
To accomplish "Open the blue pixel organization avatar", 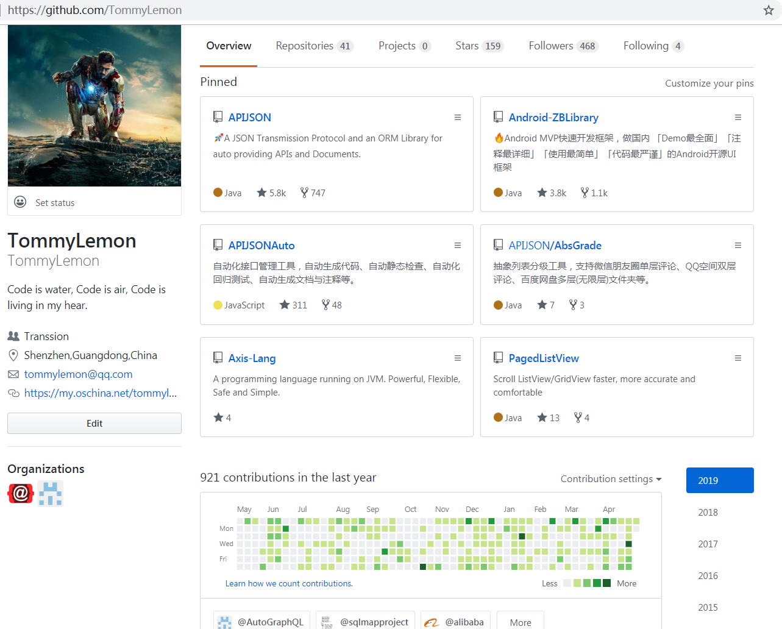I will [x=50, y=493].
